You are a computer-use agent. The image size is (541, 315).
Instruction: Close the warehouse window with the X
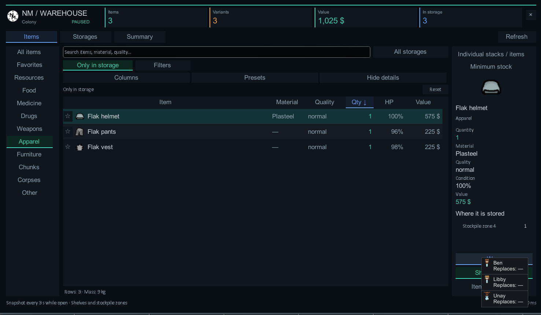click(531, 15)
